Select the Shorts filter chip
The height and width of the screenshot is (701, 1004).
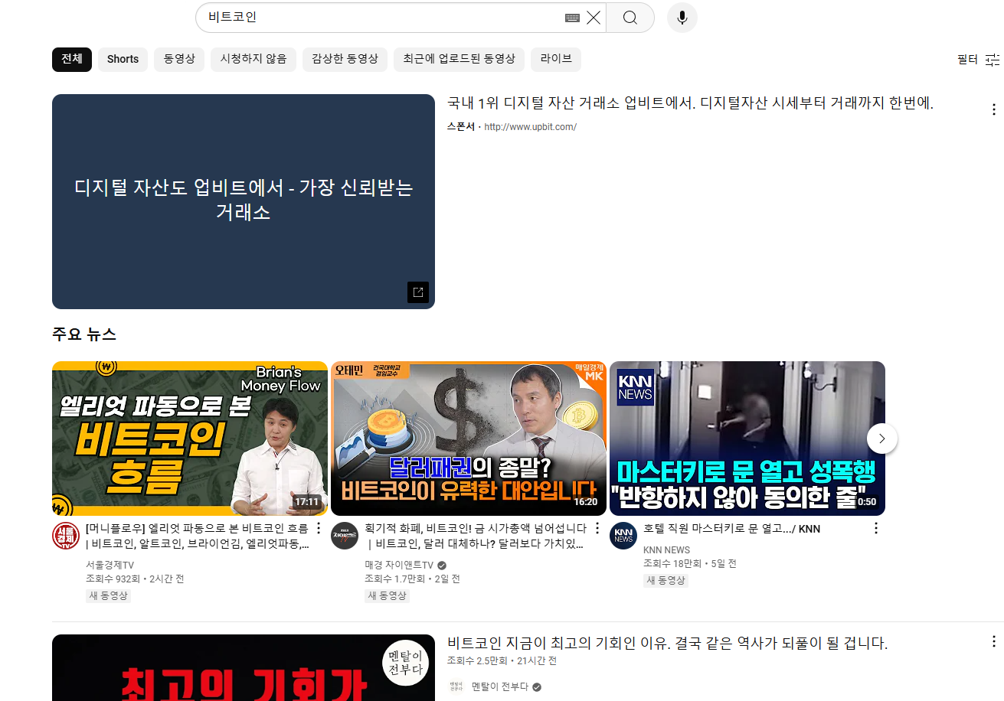click(x=123, y=59)
